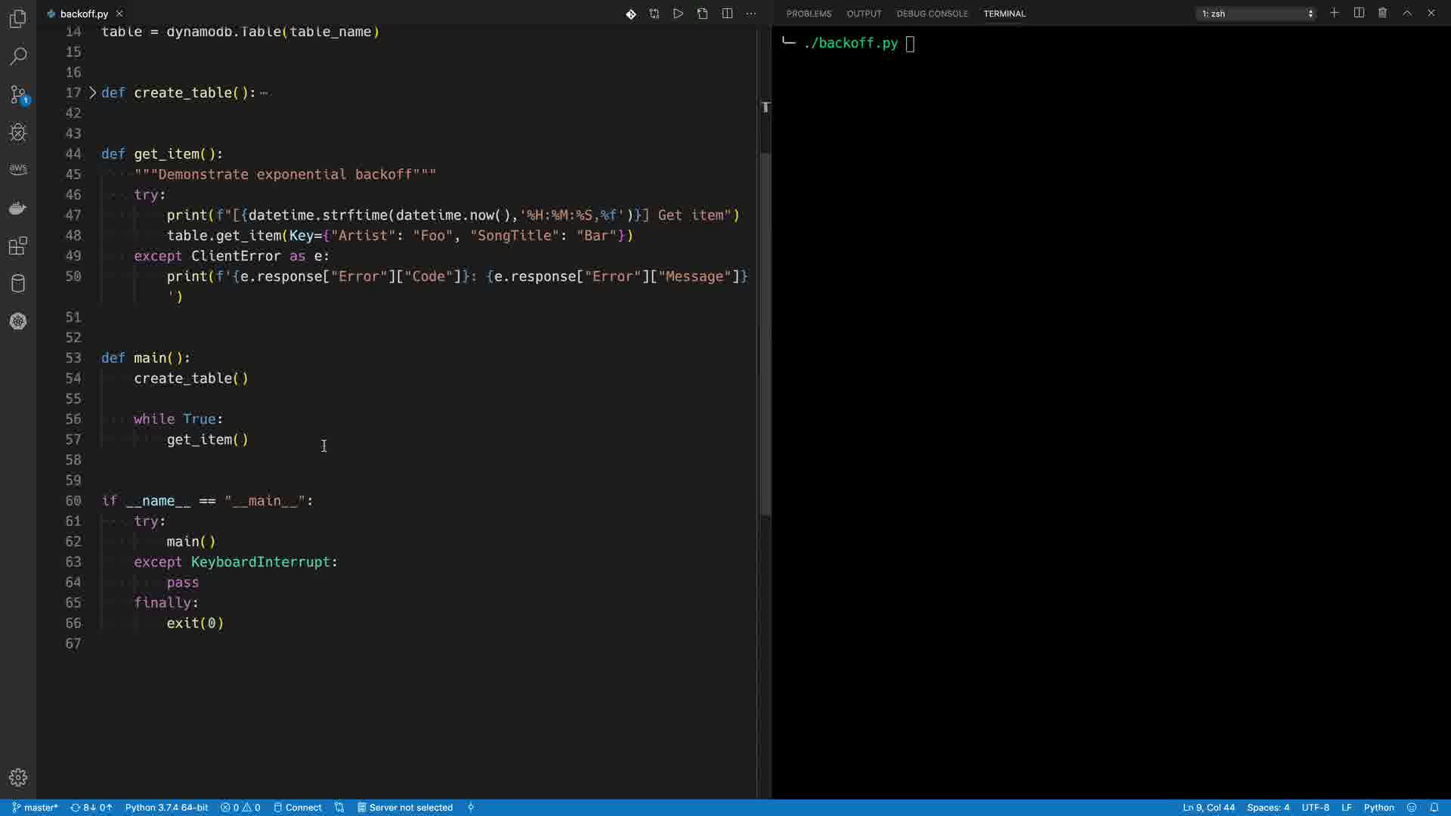Viewport: 1451px width, 816px height.
Task: Open the Extensions view
Action: point(18,246)
